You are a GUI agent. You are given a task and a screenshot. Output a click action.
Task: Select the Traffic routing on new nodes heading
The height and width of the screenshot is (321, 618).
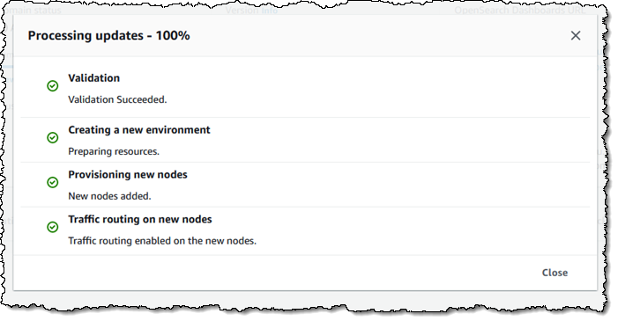coord(140,219)
